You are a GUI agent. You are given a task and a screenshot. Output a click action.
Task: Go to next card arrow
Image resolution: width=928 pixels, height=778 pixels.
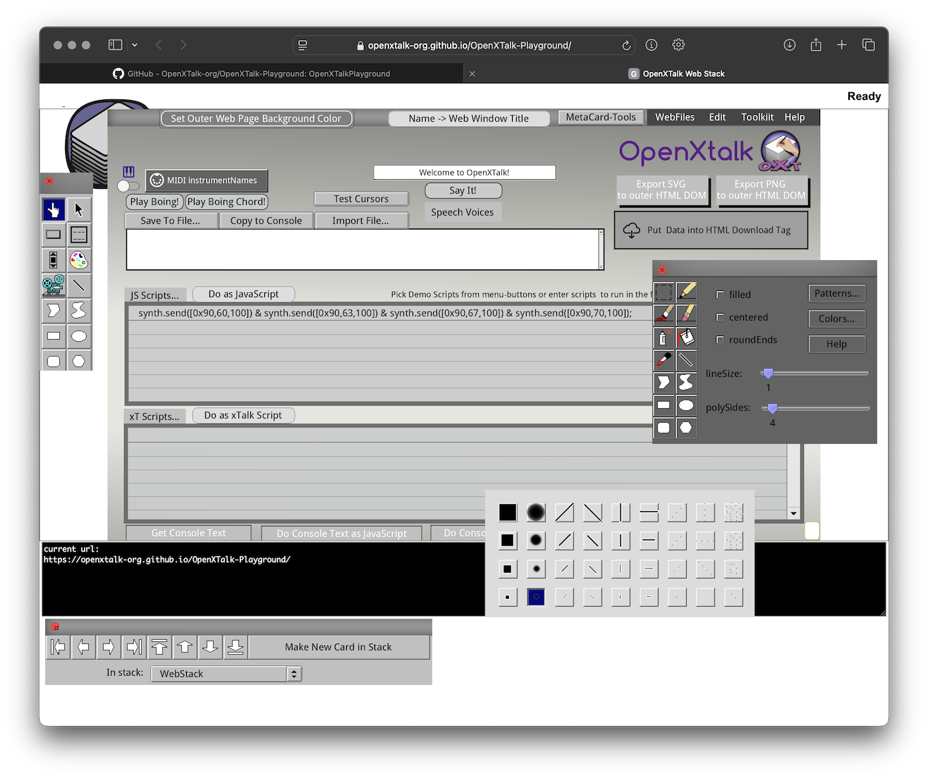click(x=109, y=647)
